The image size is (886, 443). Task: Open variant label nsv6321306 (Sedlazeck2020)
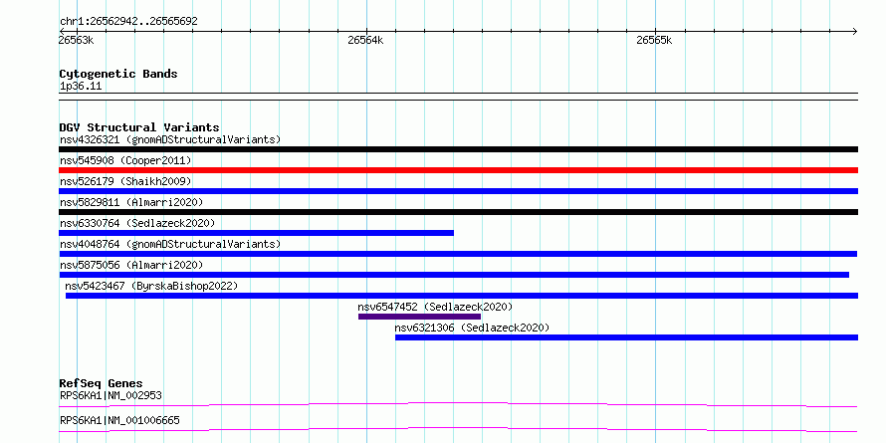click(472, 328)
